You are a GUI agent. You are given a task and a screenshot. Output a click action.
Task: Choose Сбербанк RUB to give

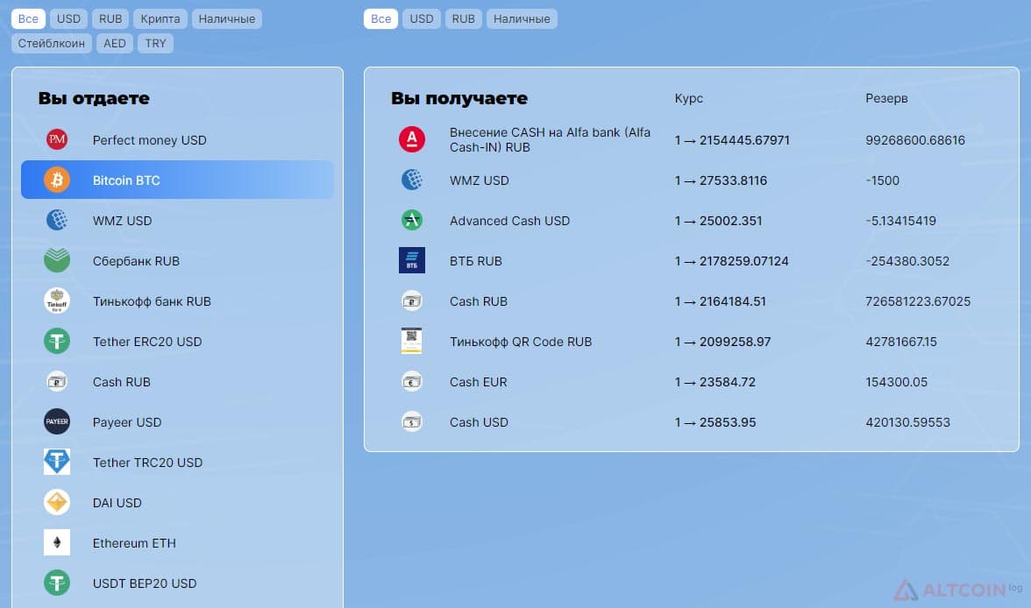pos(177,260)
